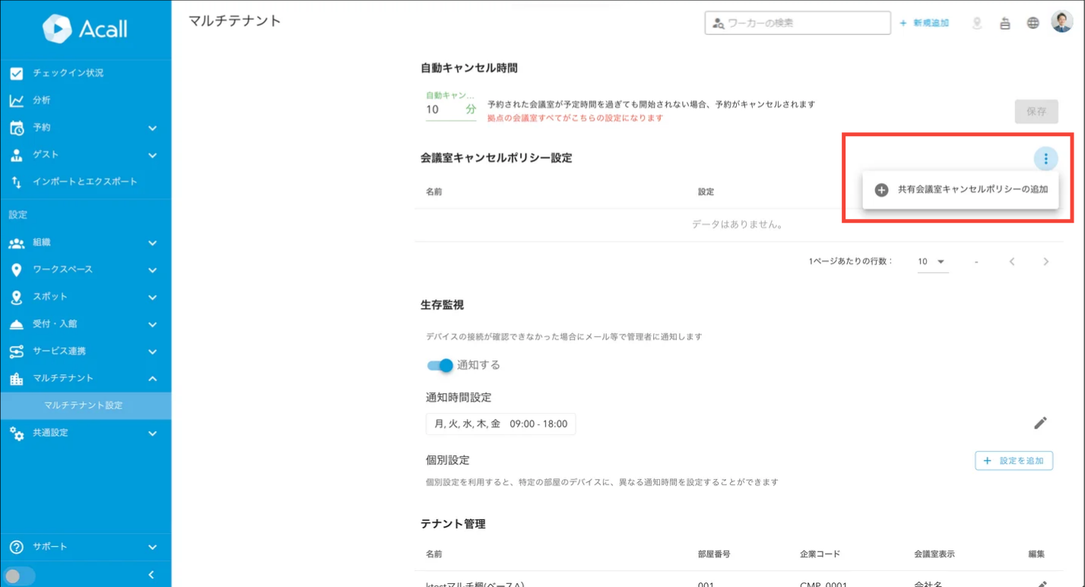Click the reception desk icon in header
Image resolution: width=1085 pixels, height=587 pixels.
(x=1004, y=23)
